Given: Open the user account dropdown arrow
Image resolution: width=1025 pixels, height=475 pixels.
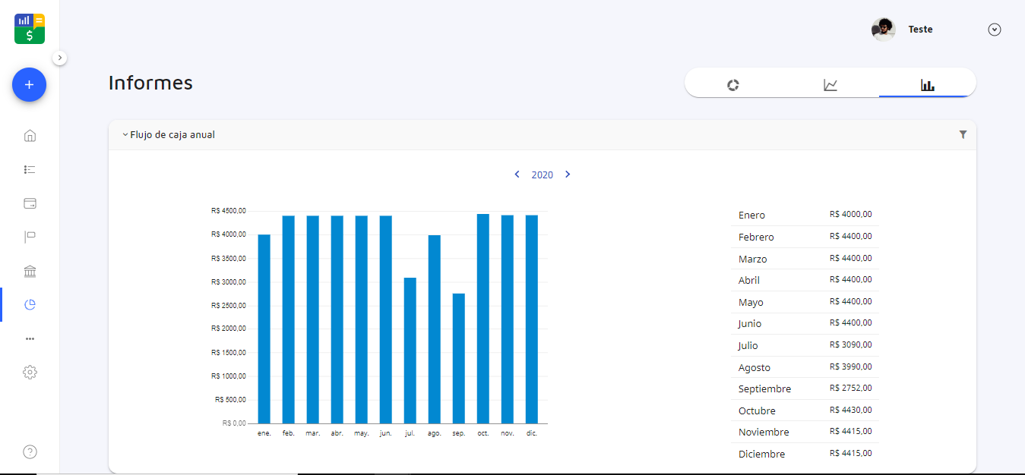Looking at the screenshot, I should point(994,30).
